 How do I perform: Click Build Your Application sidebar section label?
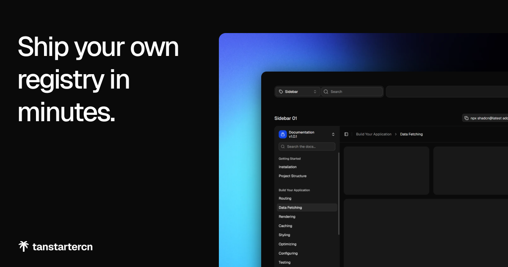pyautogui.click(x=294, y=190)
